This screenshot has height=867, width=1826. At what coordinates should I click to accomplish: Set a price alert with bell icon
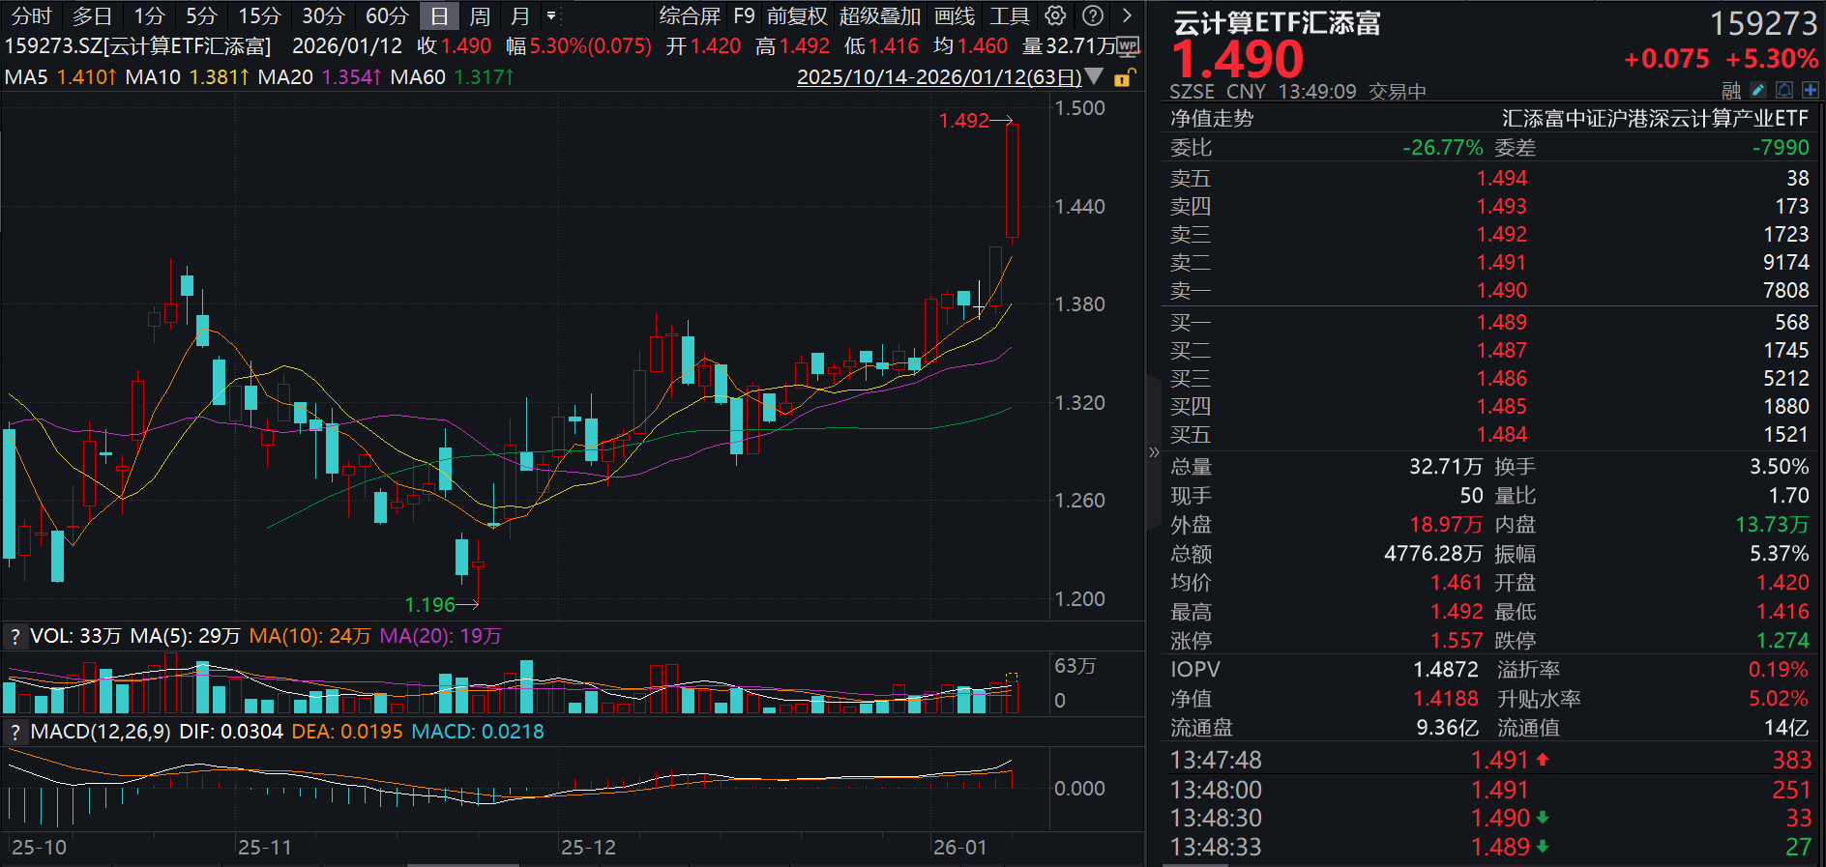pos(1784,90)
